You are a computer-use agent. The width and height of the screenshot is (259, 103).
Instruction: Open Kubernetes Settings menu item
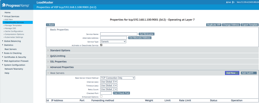14,37
